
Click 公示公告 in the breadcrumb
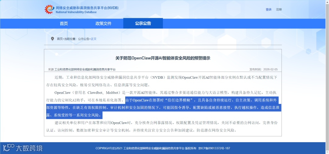pos(83,39)
